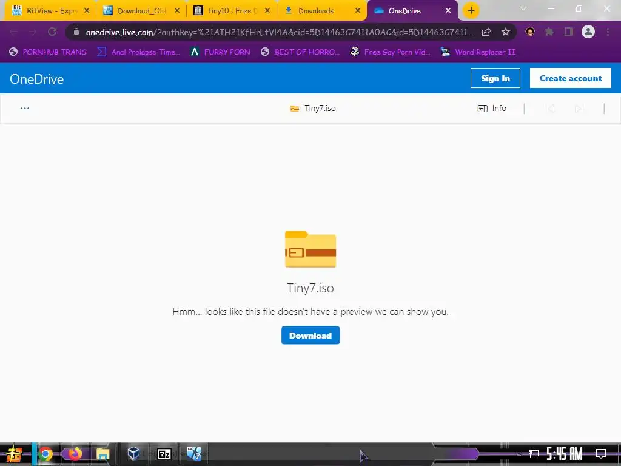The image size is (621, 466).
Task: Reload the current page
Action: [x=52, y=32]
